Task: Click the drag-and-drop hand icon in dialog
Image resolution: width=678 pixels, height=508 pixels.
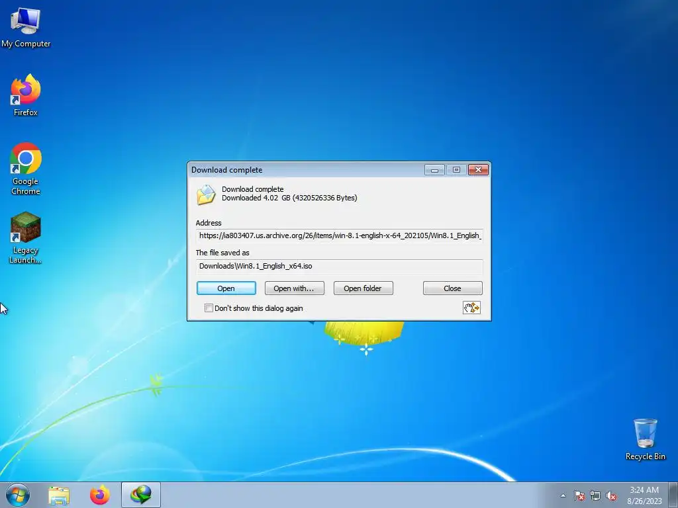Action: [x=471, y=308]
